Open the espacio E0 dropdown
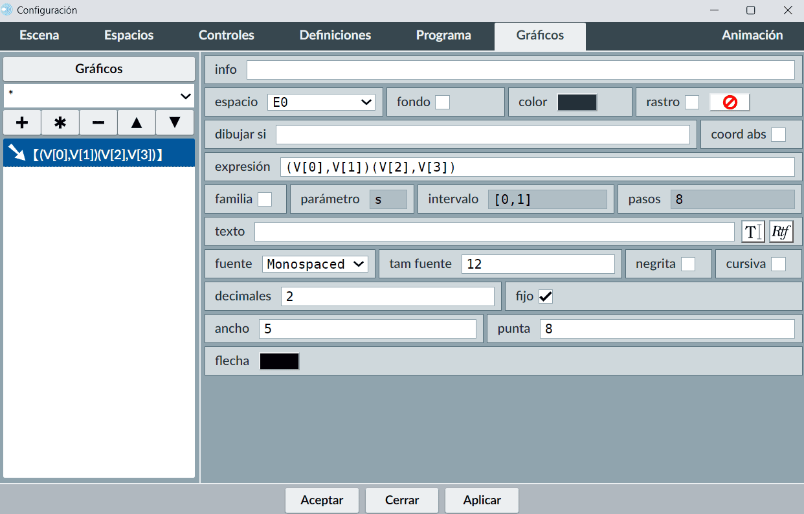Viewport: 804px width, 514px height. click(x=321, y=102)
